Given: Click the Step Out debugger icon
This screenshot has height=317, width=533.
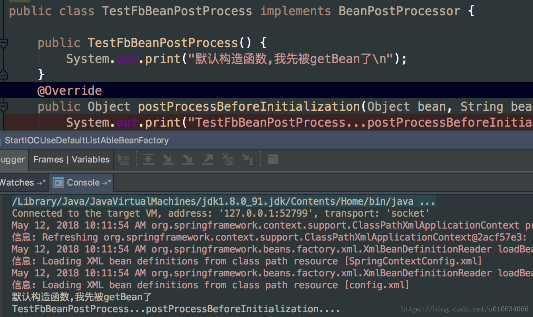Looking at the screenshot, I should click(208, 160).
